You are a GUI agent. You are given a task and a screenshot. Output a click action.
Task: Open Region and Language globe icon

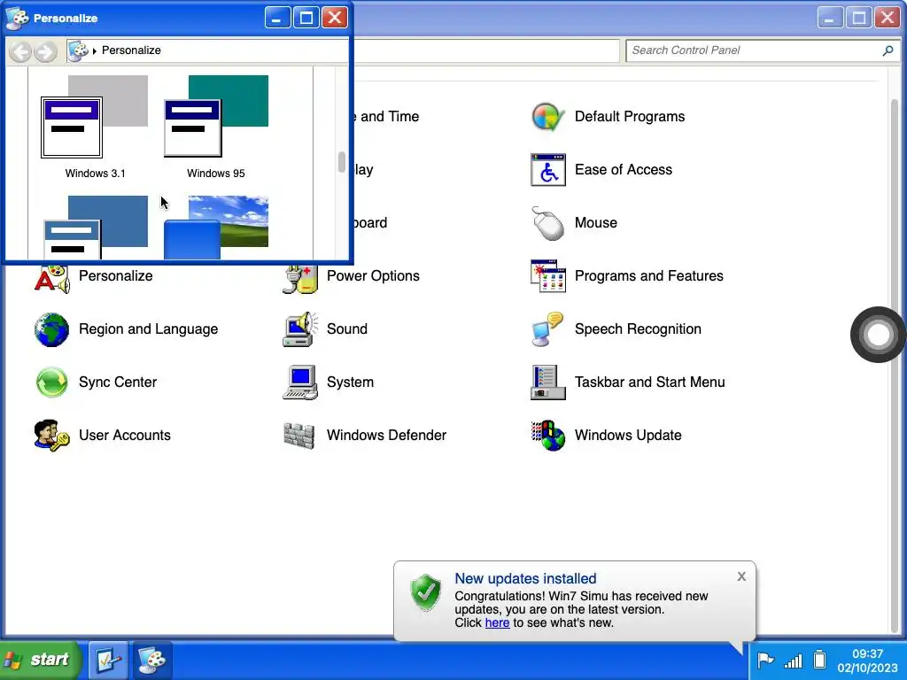[x=51, y=329]
